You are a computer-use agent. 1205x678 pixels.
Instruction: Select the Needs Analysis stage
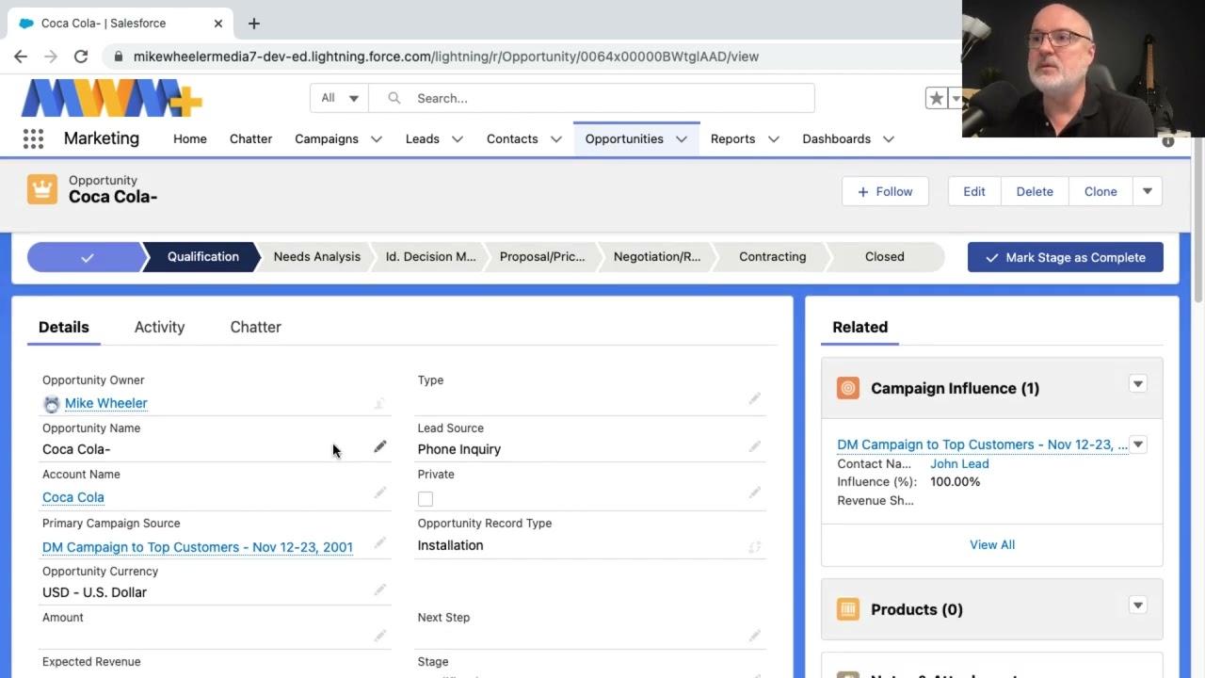click(x=316, y=256)
